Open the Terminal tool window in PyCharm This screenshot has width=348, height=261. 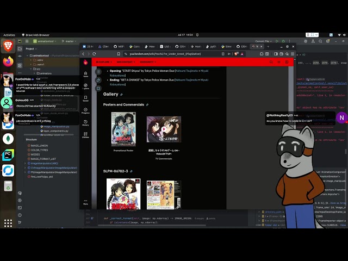pyautogui.click(x=20, y=208)
